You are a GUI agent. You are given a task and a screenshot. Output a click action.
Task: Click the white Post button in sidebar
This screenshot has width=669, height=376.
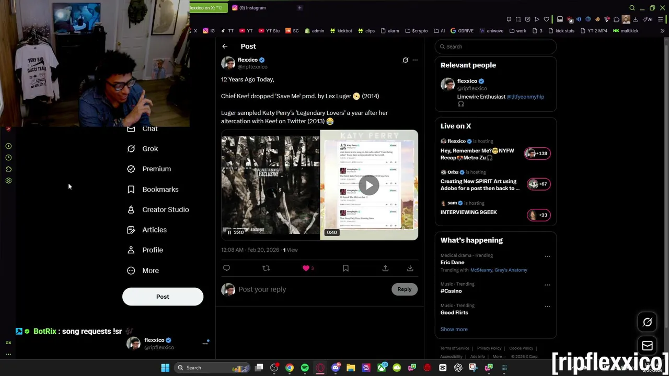(x=163, y=297)
